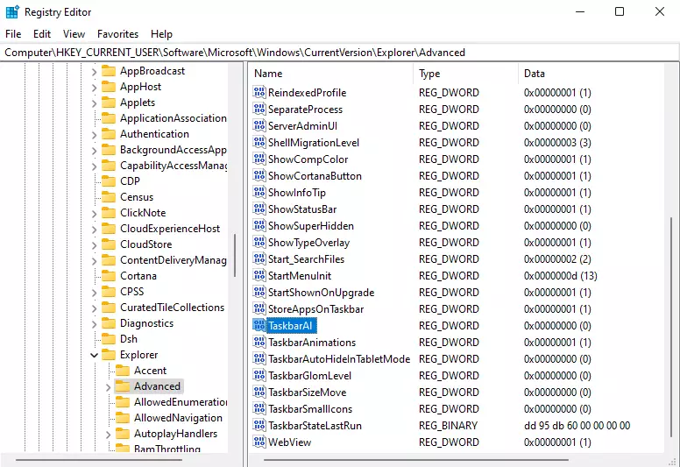Click the Census folder icon

pyautogui.click(x=109, y=197)
